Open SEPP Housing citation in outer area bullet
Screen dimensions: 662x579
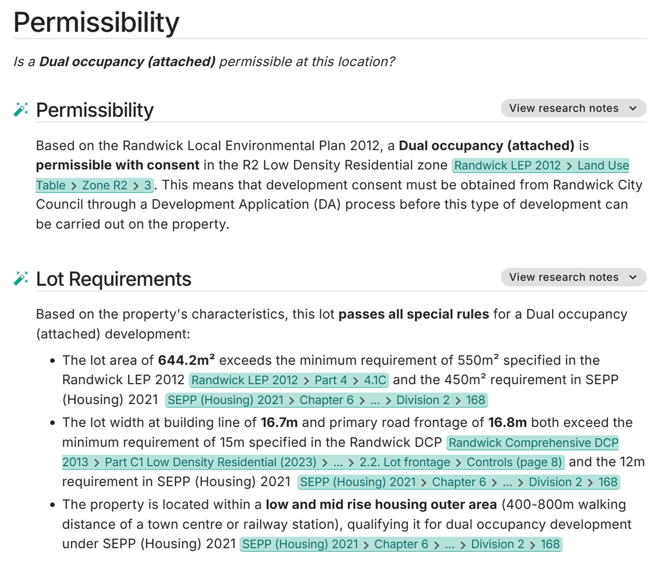401,544
